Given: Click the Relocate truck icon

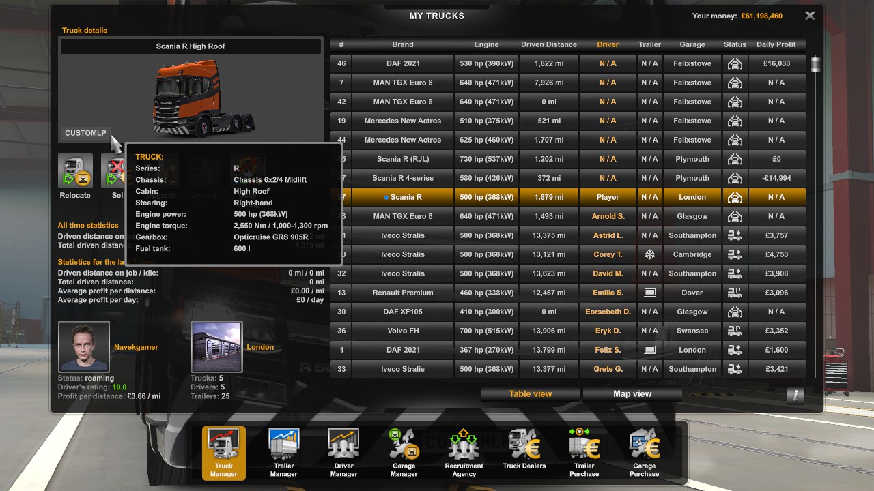Looking at the screenshot, I should coord(75,171).
